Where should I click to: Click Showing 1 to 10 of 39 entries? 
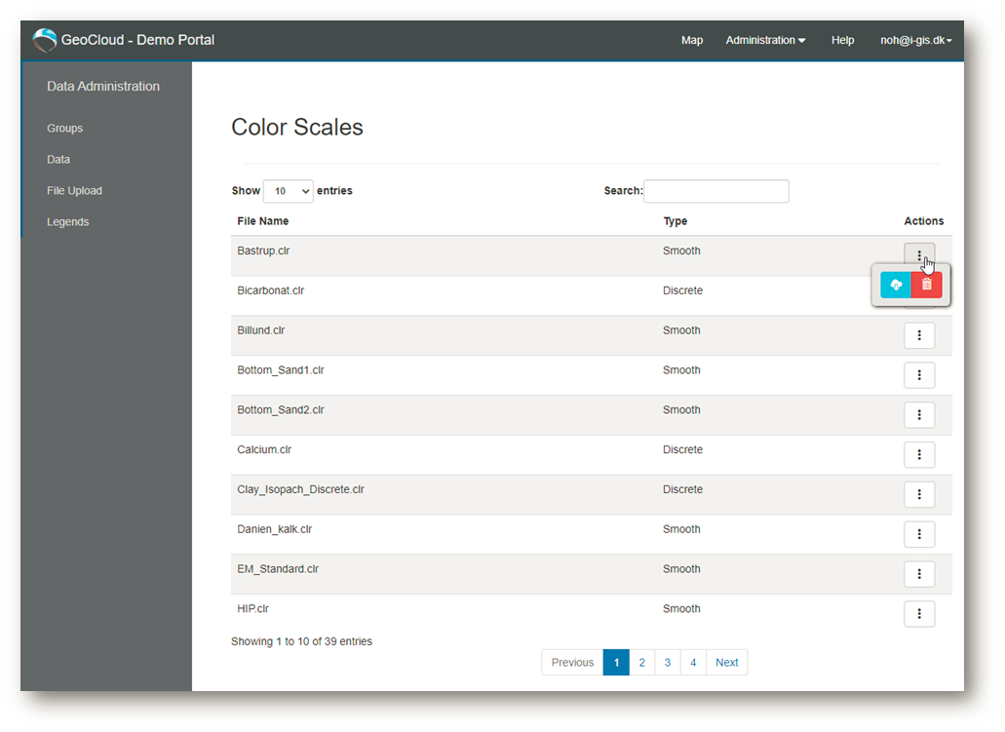pyautogui.click(x=301, y=641)
